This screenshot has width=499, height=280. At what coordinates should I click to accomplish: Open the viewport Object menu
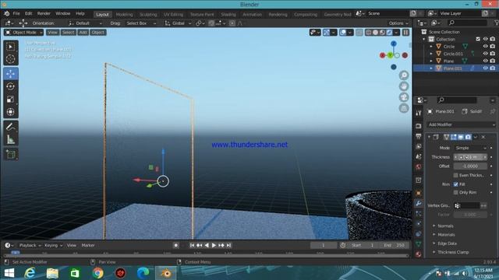pos(97,33)
